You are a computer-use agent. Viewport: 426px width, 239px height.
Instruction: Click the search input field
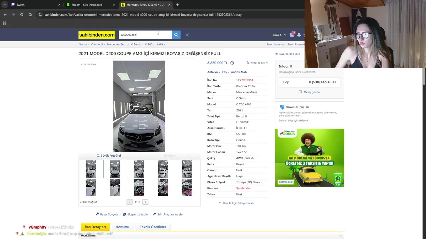[x=145, y=35]
